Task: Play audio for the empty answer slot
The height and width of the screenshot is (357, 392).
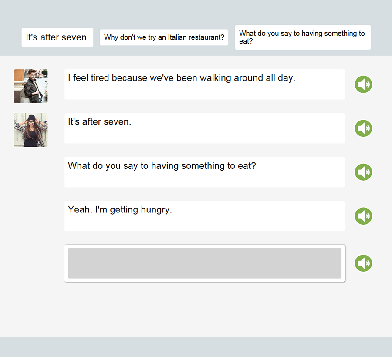Action: click(x=363, y=263)
